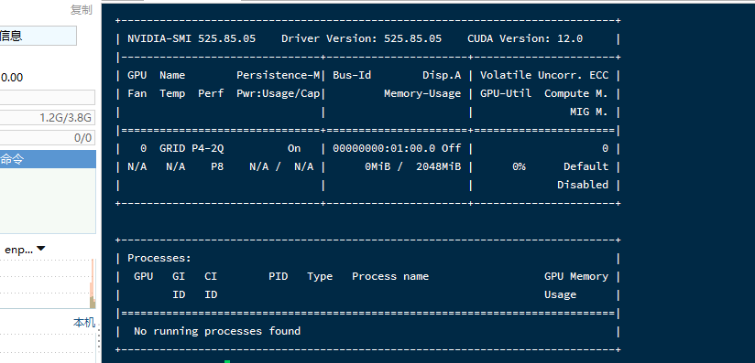Select the enp... network interface label
The height and width of the screenshot is (363, 755).
[18, 250]
